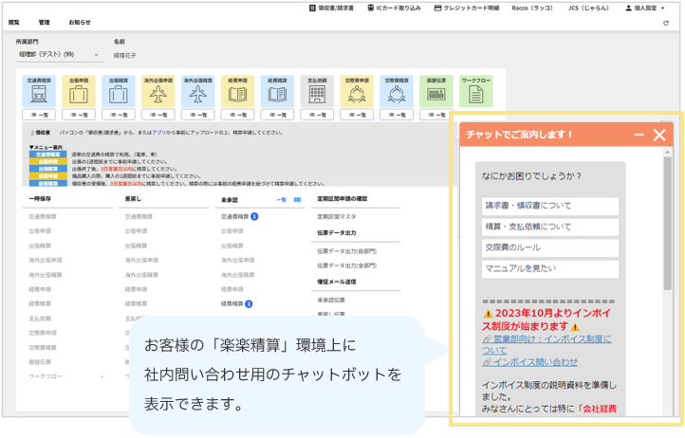Open 交通費精算 under 未承認 list

[x=233, y=217]
